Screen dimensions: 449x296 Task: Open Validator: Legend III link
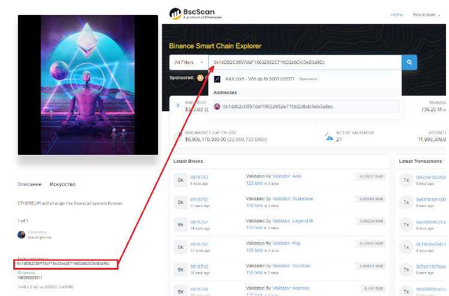coord(293,221)
